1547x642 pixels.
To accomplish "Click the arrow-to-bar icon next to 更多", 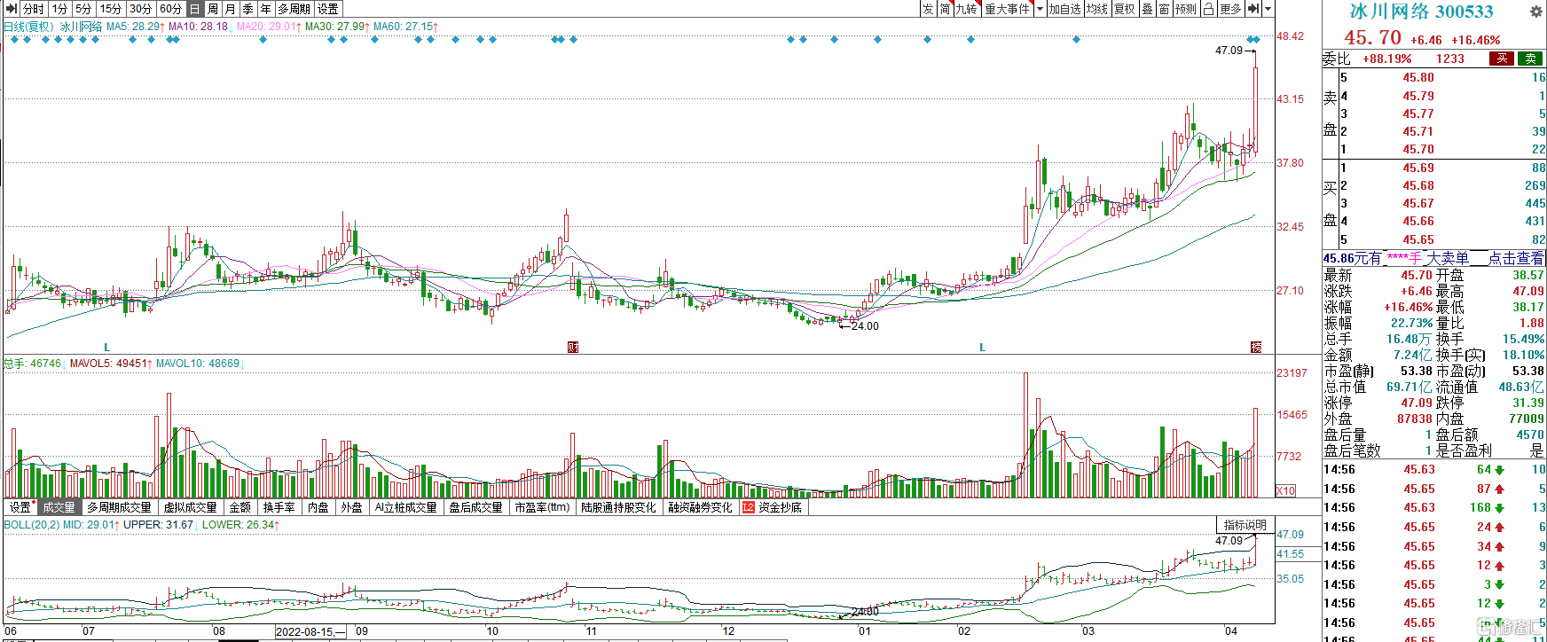I will click(x=1253, y=9).
